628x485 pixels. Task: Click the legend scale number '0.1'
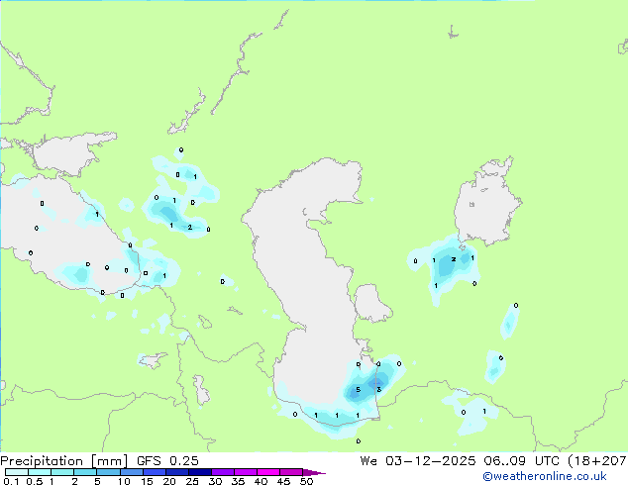tap(11, 481)
